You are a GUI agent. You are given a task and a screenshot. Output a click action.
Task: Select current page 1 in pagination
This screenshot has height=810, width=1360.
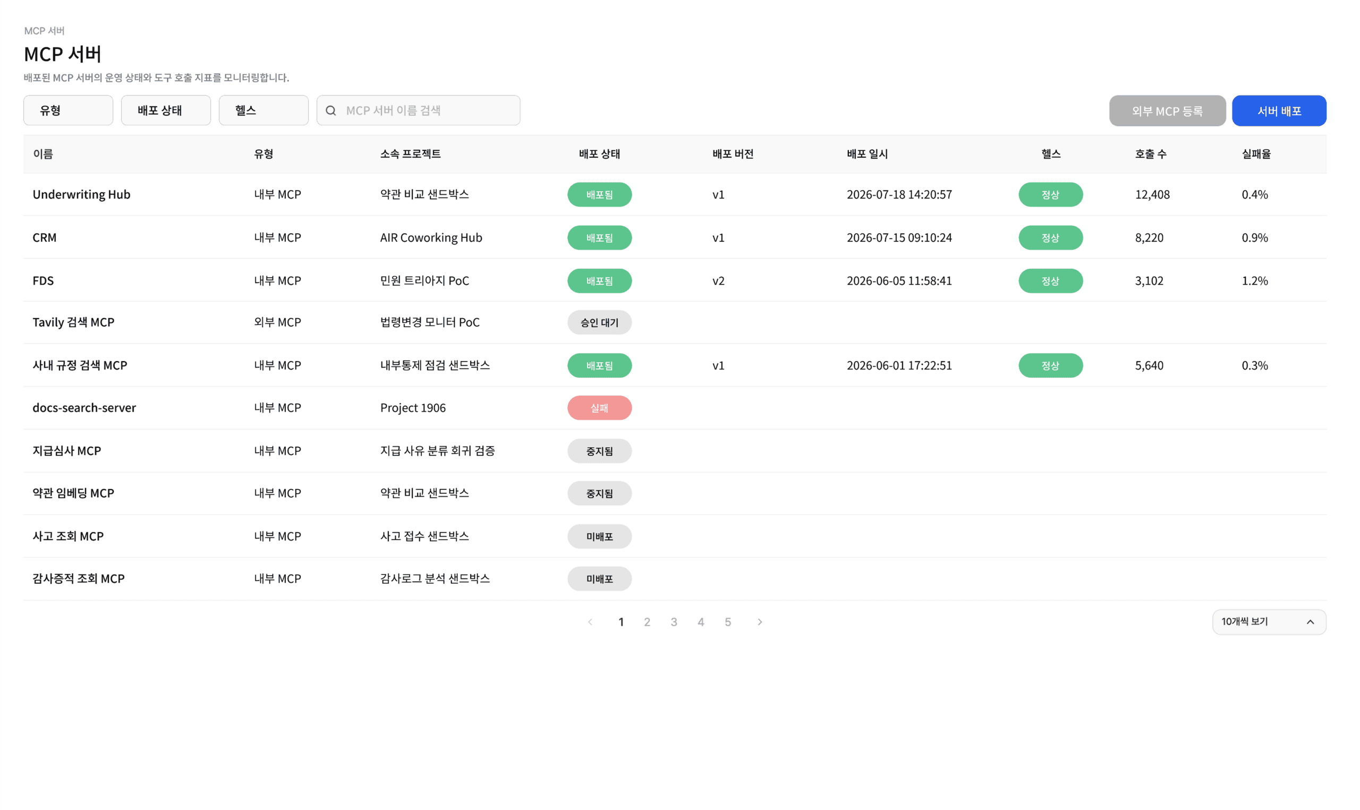621,622
